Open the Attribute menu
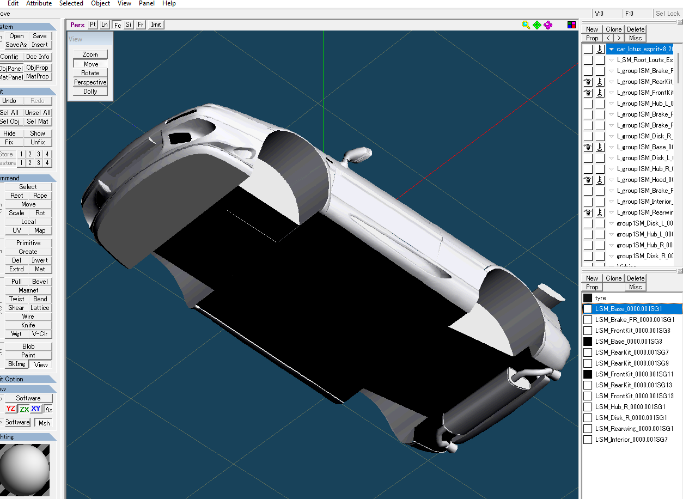The width and height of the screenshot is (683, 499). [39, 3]
